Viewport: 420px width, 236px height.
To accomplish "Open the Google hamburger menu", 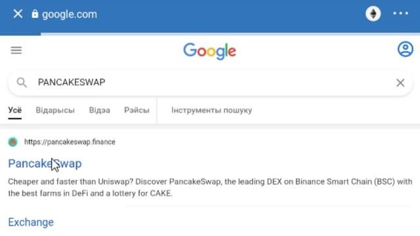I will click(16, 50).
